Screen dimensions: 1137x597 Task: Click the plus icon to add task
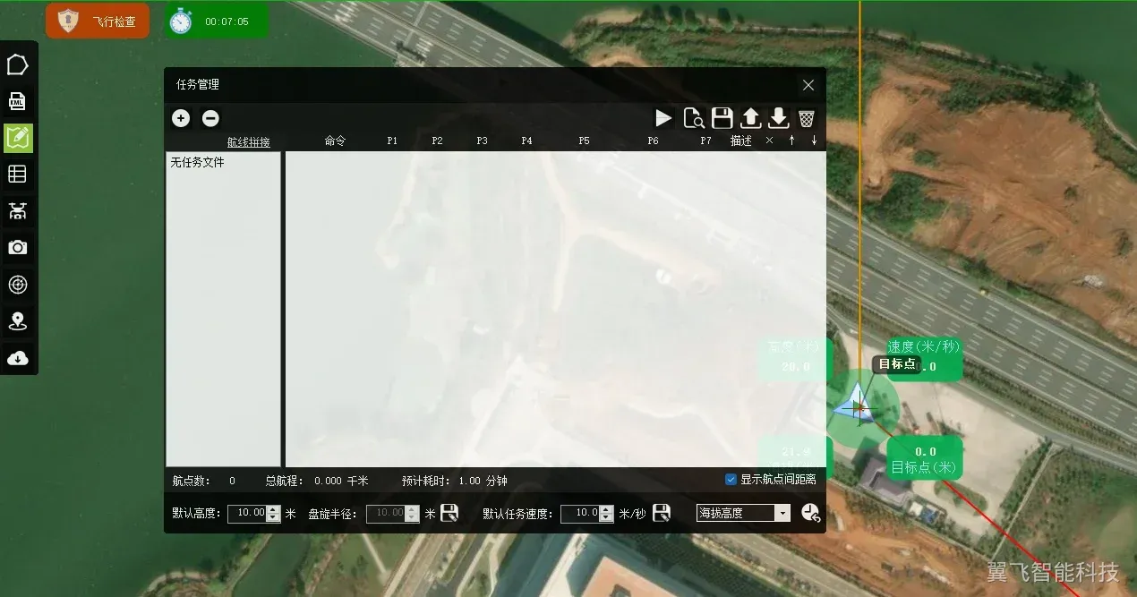(x=181, y=118)
